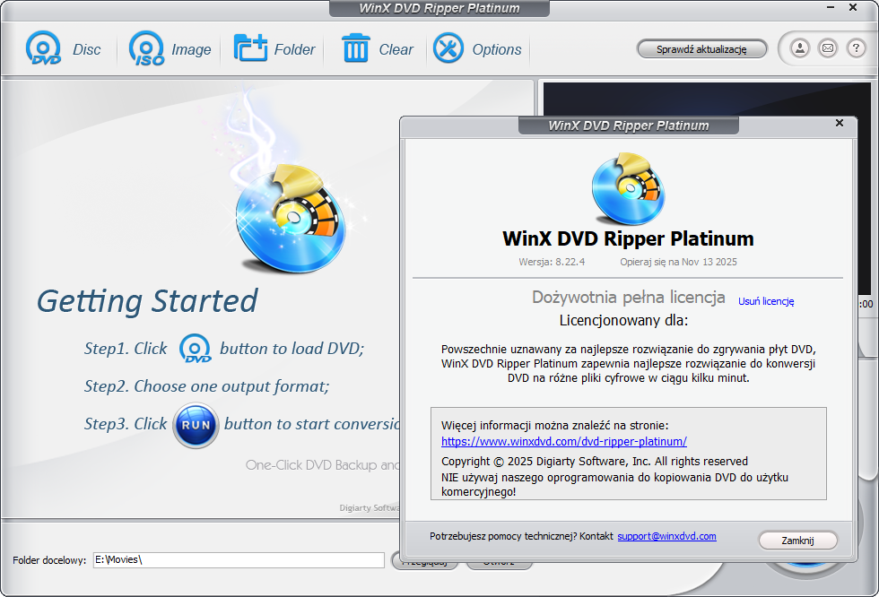The height and width of the screenshot is (597, 879).
Task: Load a DVD with the Disc button
Action: point(63,48)
